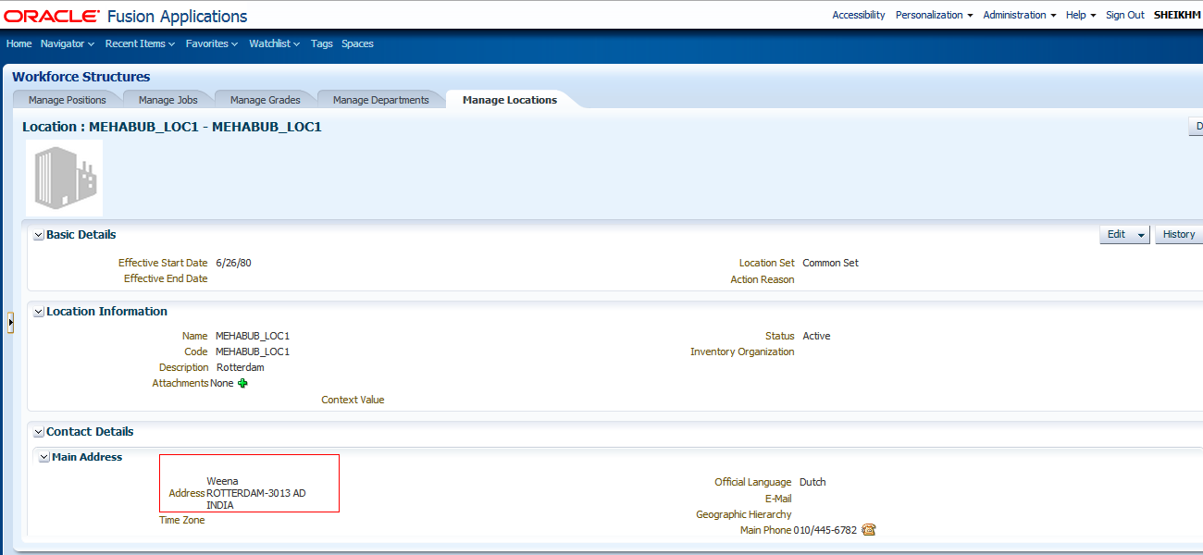Collapse the Location Information section
The width and height of the screenshot is (1203, 555).
38,311
